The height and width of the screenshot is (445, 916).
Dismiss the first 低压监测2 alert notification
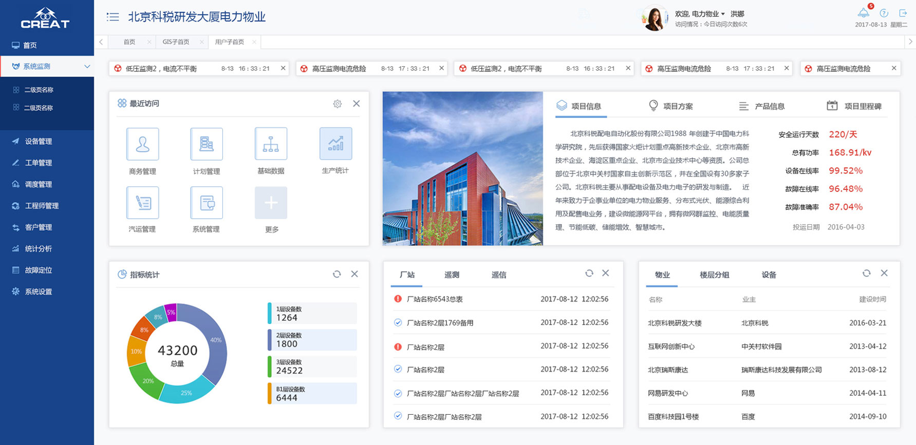point(283,68)
